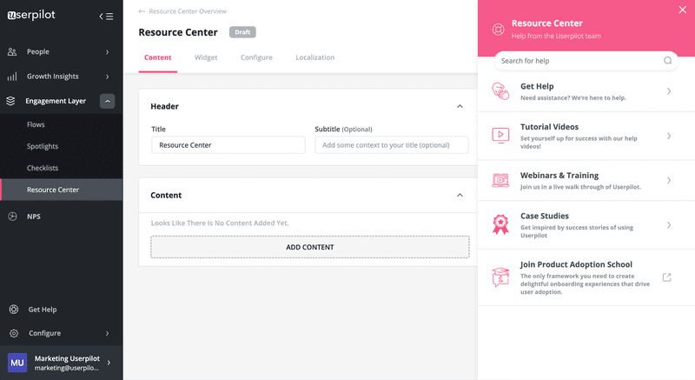Switch to the Content tab

pos(158,57)
